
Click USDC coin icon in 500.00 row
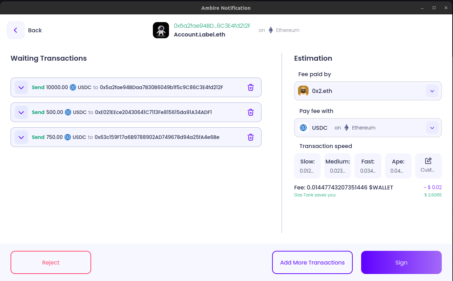coord(68,112)
